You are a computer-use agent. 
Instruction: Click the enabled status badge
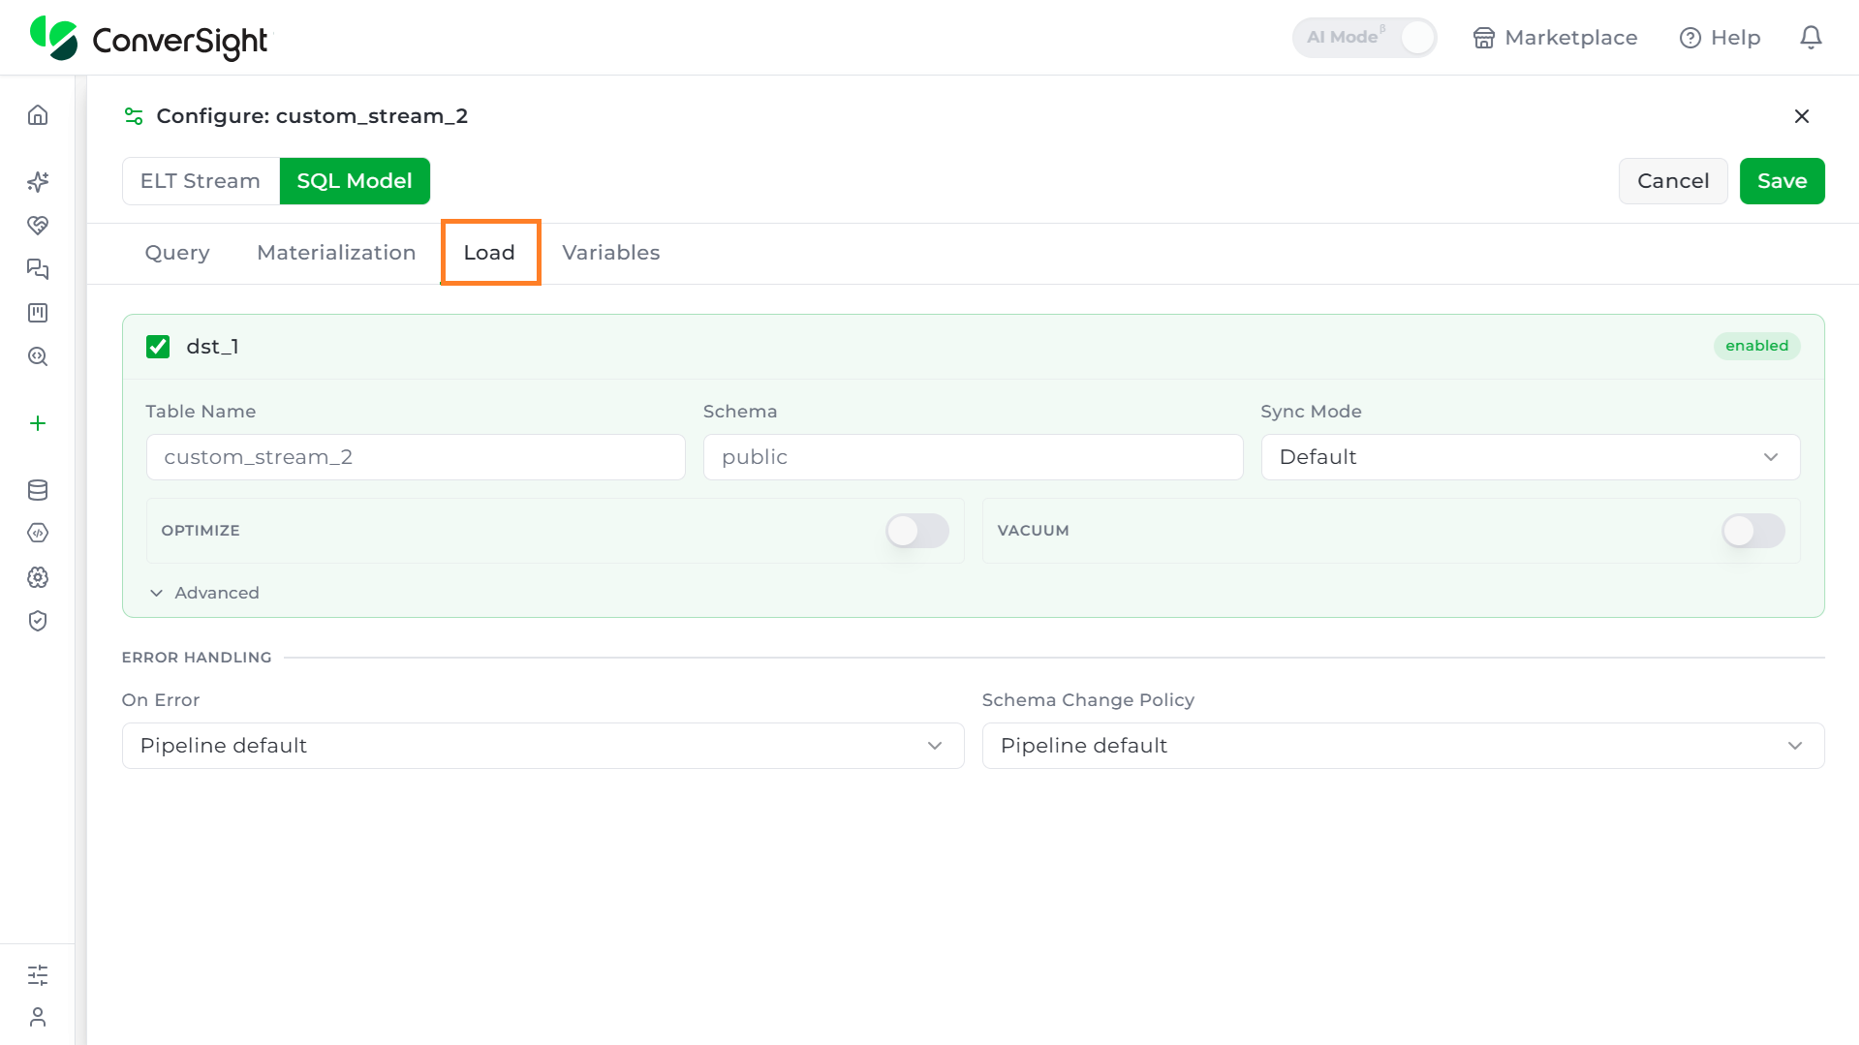pos(1757,346)
